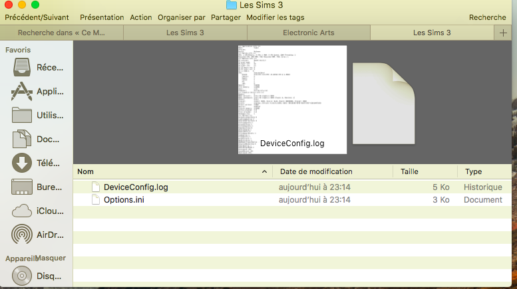The width and height of the screenshot is (517, 289).
Task: Select the last Les Sims 3 tab
Action: click(432, 33)
